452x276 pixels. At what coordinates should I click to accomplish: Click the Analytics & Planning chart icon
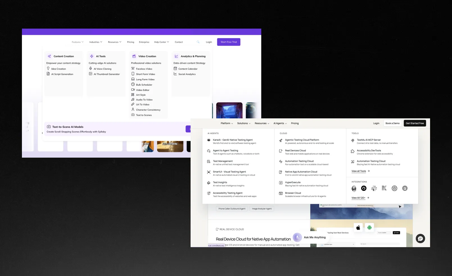[x=176, y=56]
